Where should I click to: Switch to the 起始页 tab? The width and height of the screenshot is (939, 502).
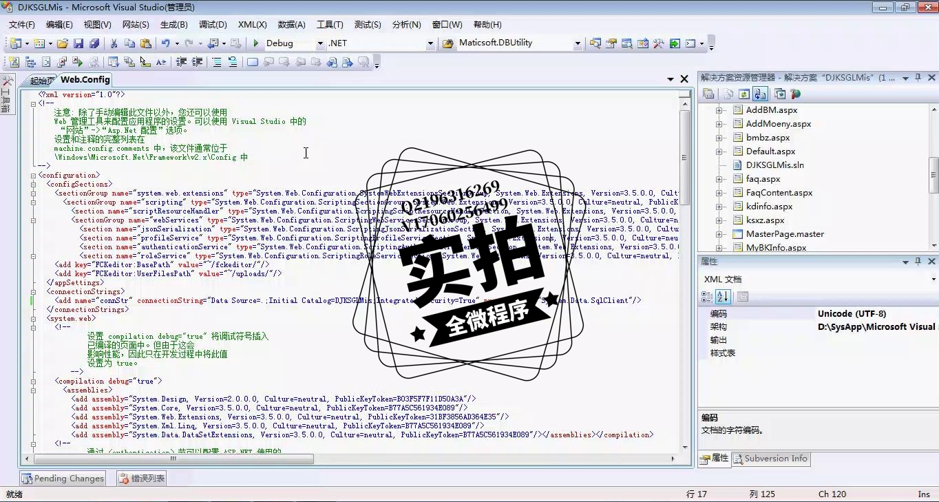pos(42,81)
